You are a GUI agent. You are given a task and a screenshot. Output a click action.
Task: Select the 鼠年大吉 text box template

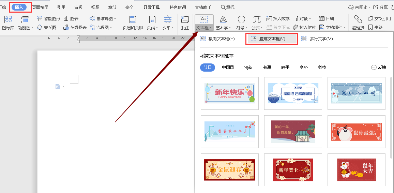tap(356, 169)
